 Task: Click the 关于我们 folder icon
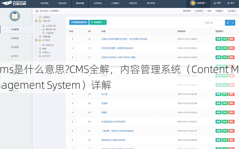40,40
